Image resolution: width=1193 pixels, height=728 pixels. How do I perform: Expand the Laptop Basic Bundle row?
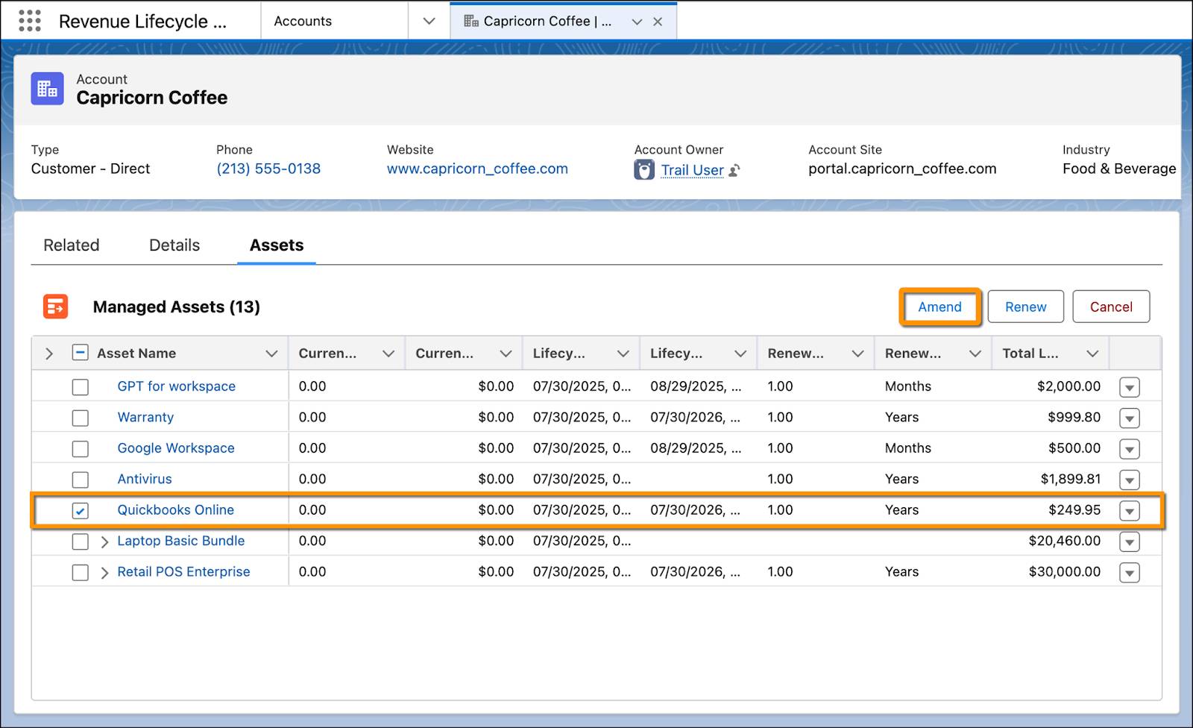tap(104, 542)
